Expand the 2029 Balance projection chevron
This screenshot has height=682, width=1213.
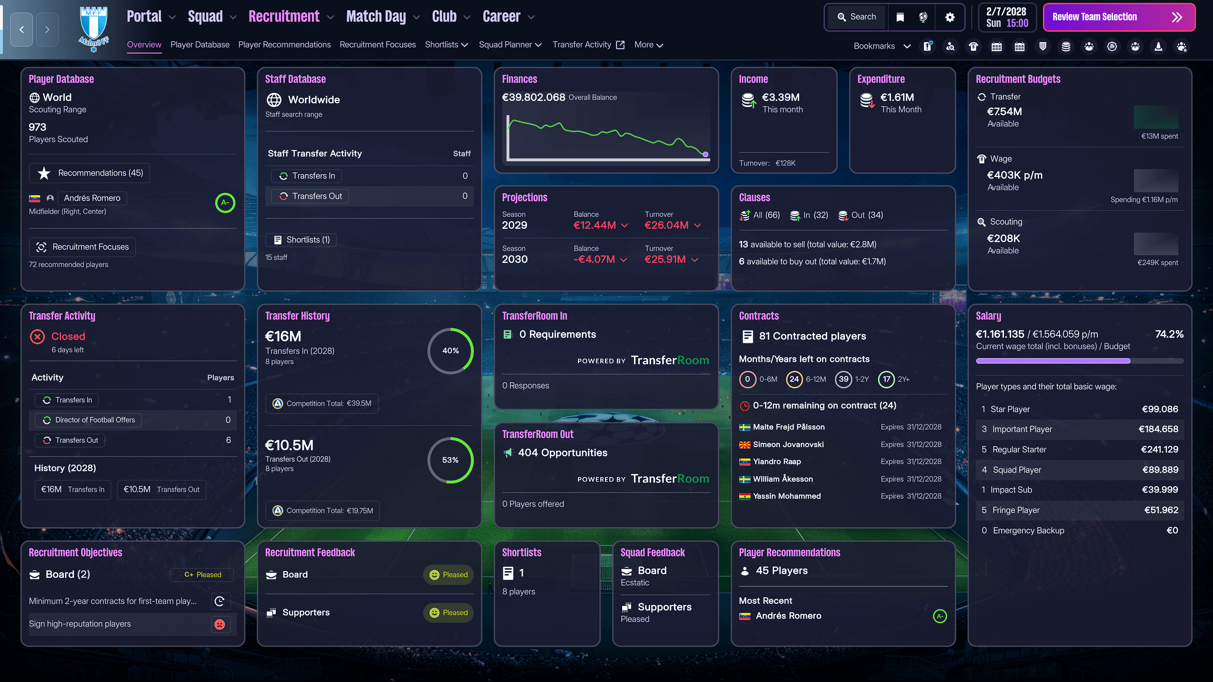pyautogui.click(x=625, y=225)
